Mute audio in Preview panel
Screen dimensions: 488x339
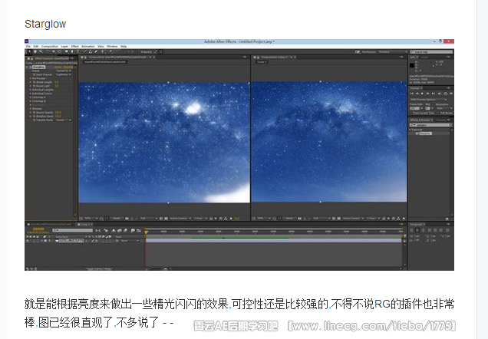click(x=440, y=94)
